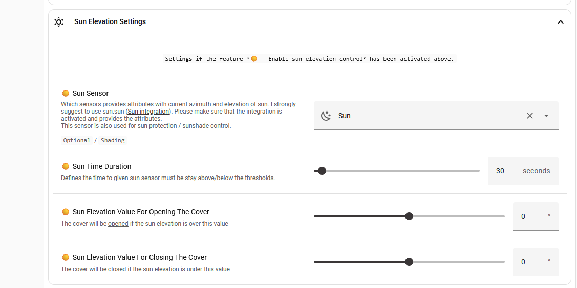Image resolution: width=577 pixels, height=288 pixels.
Task: Click the sun outline icon beside Sun Elevation Settings
Action: 59,22
